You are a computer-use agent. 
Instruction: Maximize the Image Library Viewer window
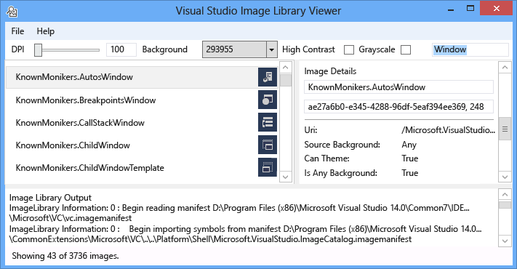click(470, 9)
